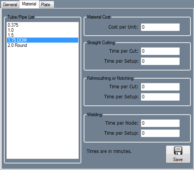This screenshot has height=170, width=194.
Task: Click the Save button label
Action: pyautogui.click(x=178, y=160)
